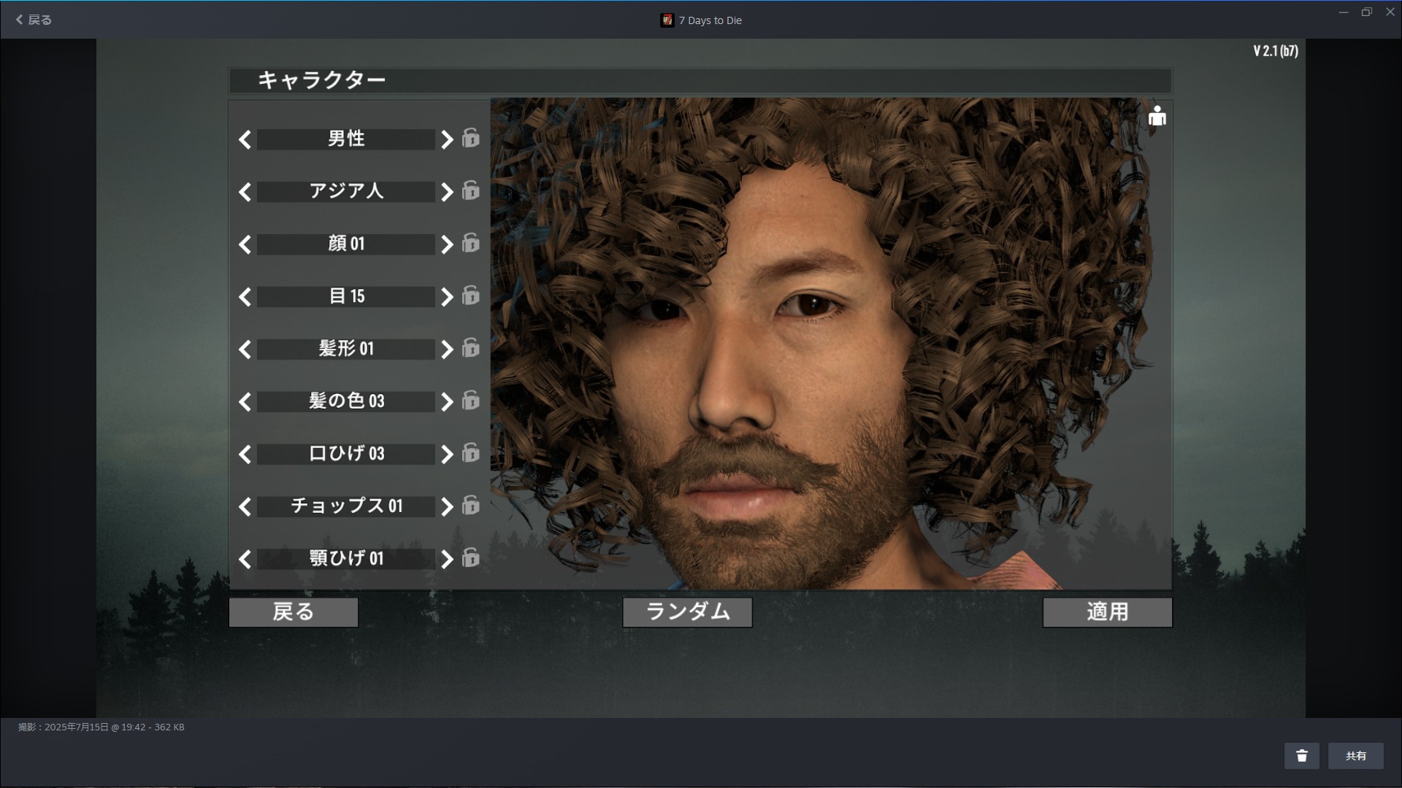Screen dimensions: 1402x788
Task: Click next arrow for 男性 gender
Action: (447, 139)
